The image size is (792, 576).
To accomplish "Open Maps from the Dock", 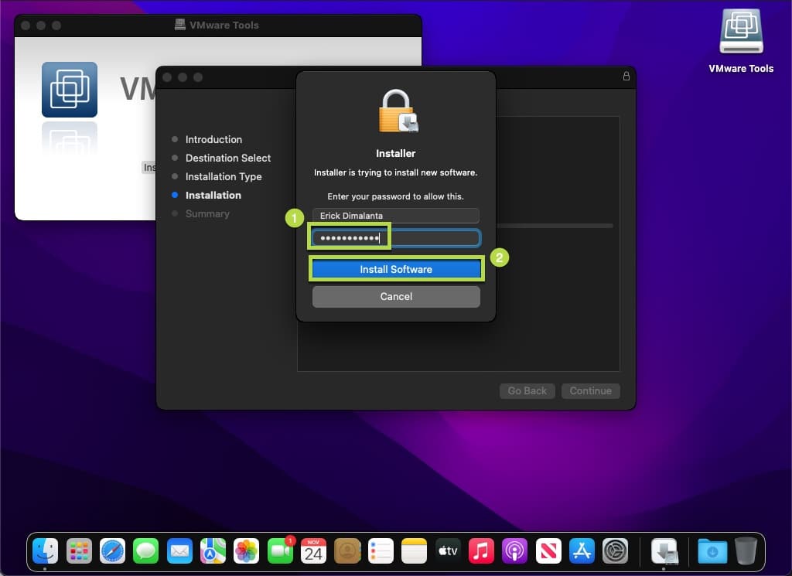I will (213, 550).
